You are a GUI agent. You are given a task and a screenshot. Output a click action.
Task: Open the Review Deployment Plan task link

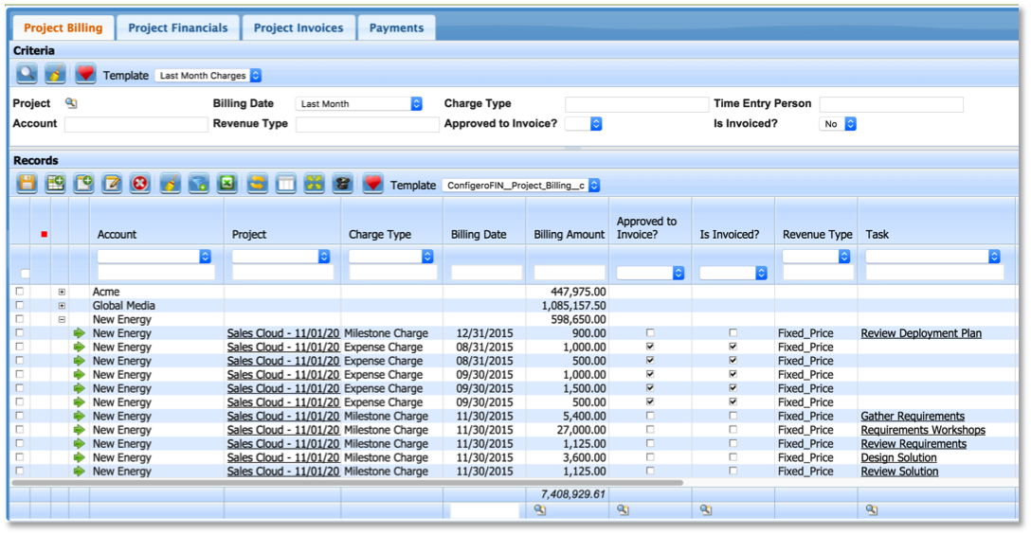(921, 333)
